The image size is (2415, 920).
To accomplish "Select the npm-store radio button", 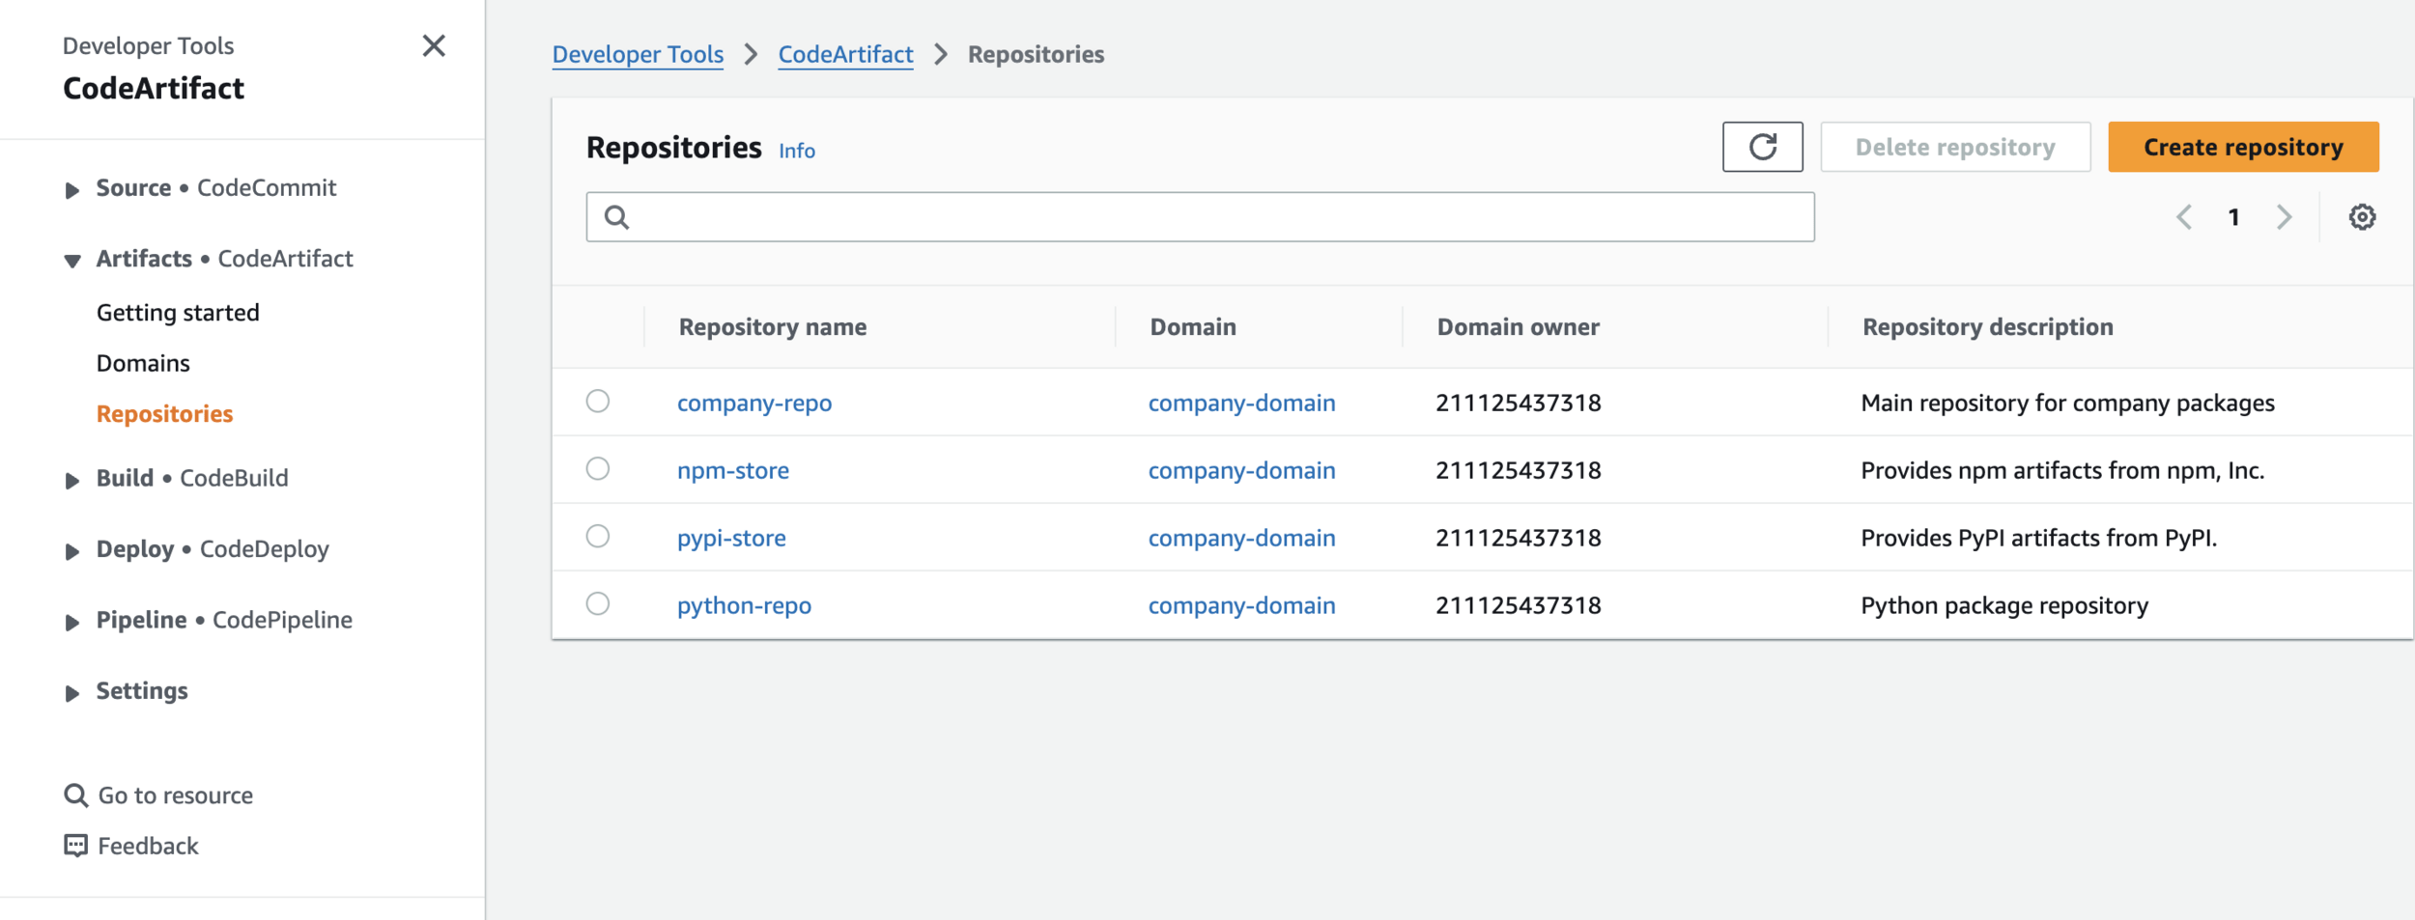I will click(598, 468).
